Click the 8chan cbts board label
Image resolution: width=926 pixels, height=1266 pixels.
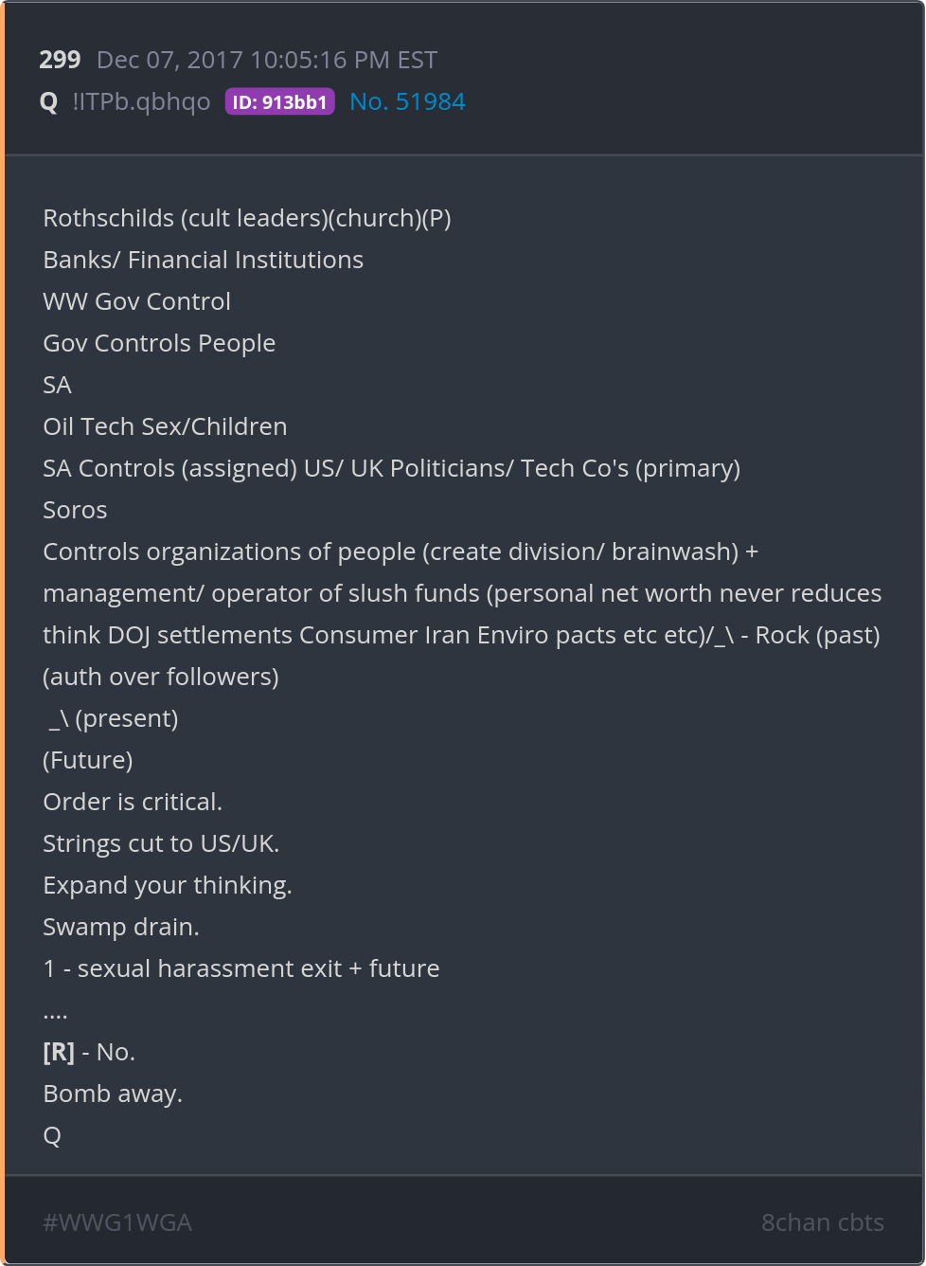coord(822,1223)
